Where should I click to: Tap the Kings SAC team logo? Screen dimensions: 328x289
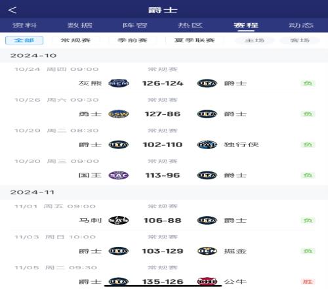click(119, 175)
